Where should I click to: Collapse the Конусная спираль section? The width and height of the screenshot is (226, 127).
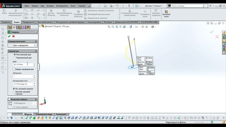click(x=36, y=99)
